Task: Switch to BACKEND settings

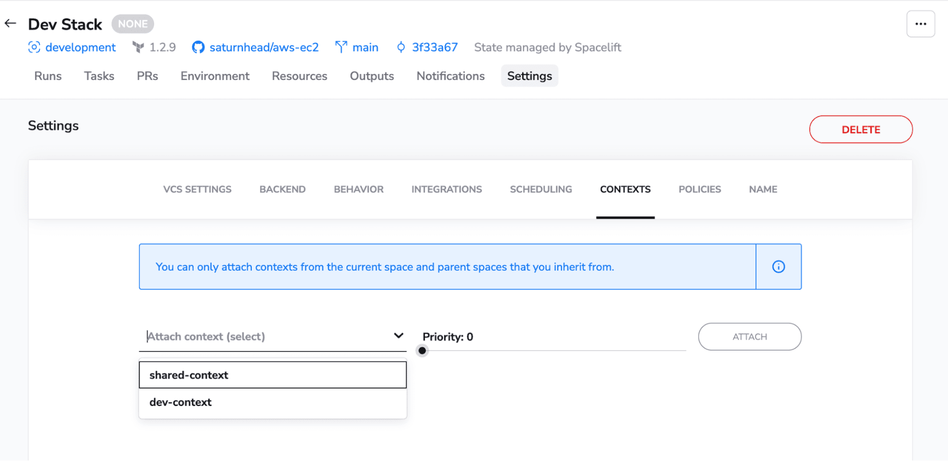Action: pyautogui.click(x=283, y=189)
